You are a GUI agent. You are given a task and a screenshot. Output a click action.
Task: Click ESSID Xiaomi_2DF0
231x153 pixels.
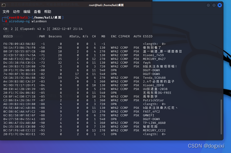[153, 85]
